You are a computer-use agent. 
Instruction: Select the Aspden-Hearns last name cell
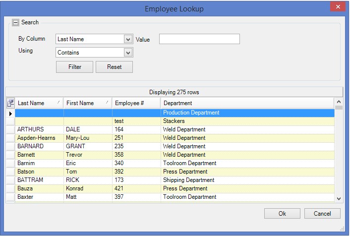(39, 138)
